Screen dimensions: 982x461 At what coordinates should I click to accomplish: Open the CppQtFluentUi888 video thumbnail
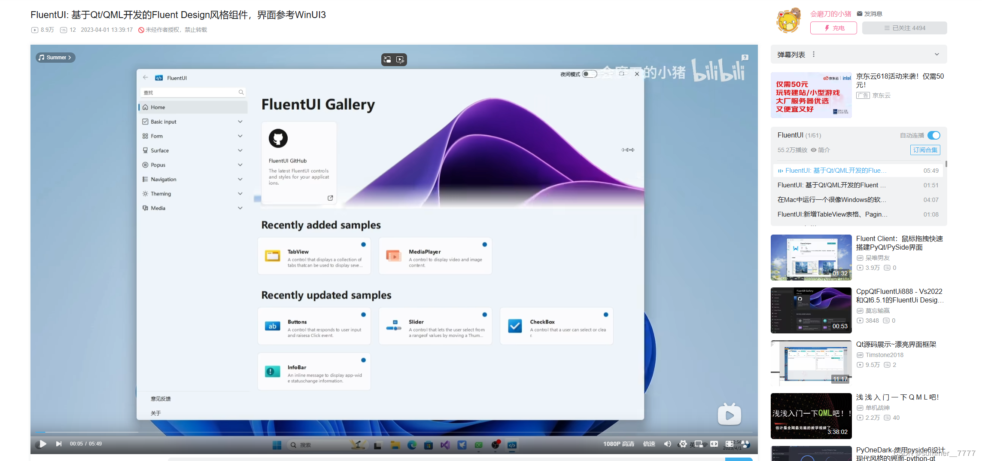tap(811, 310)
